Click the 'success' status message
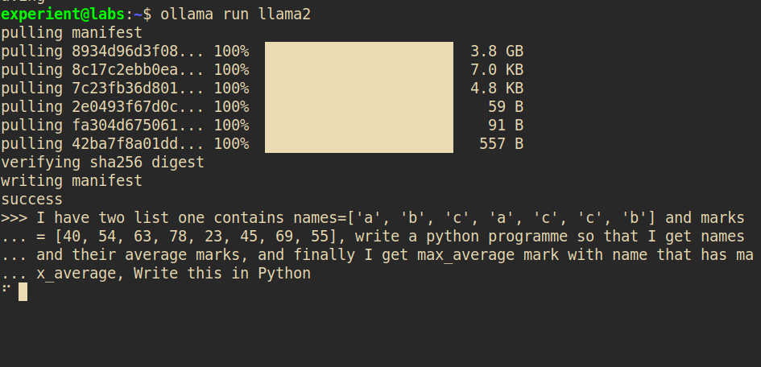Screen dimensions: 761x367 coord(32,200)
